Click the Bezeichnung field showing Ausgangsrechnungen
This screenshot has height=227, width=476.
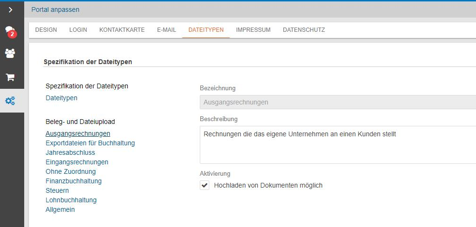338,102
